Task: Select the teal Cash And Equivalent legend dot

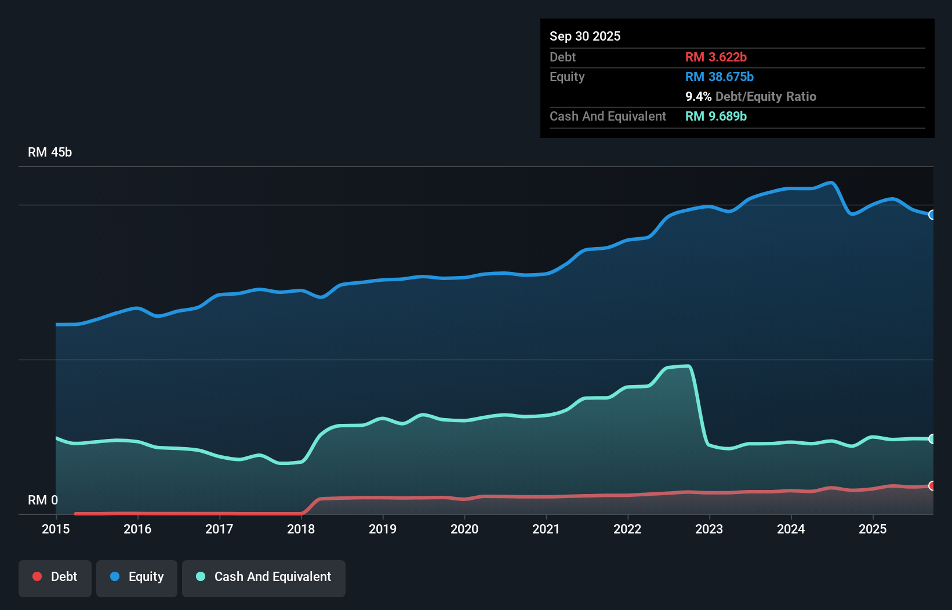Action: click(199, 576)
